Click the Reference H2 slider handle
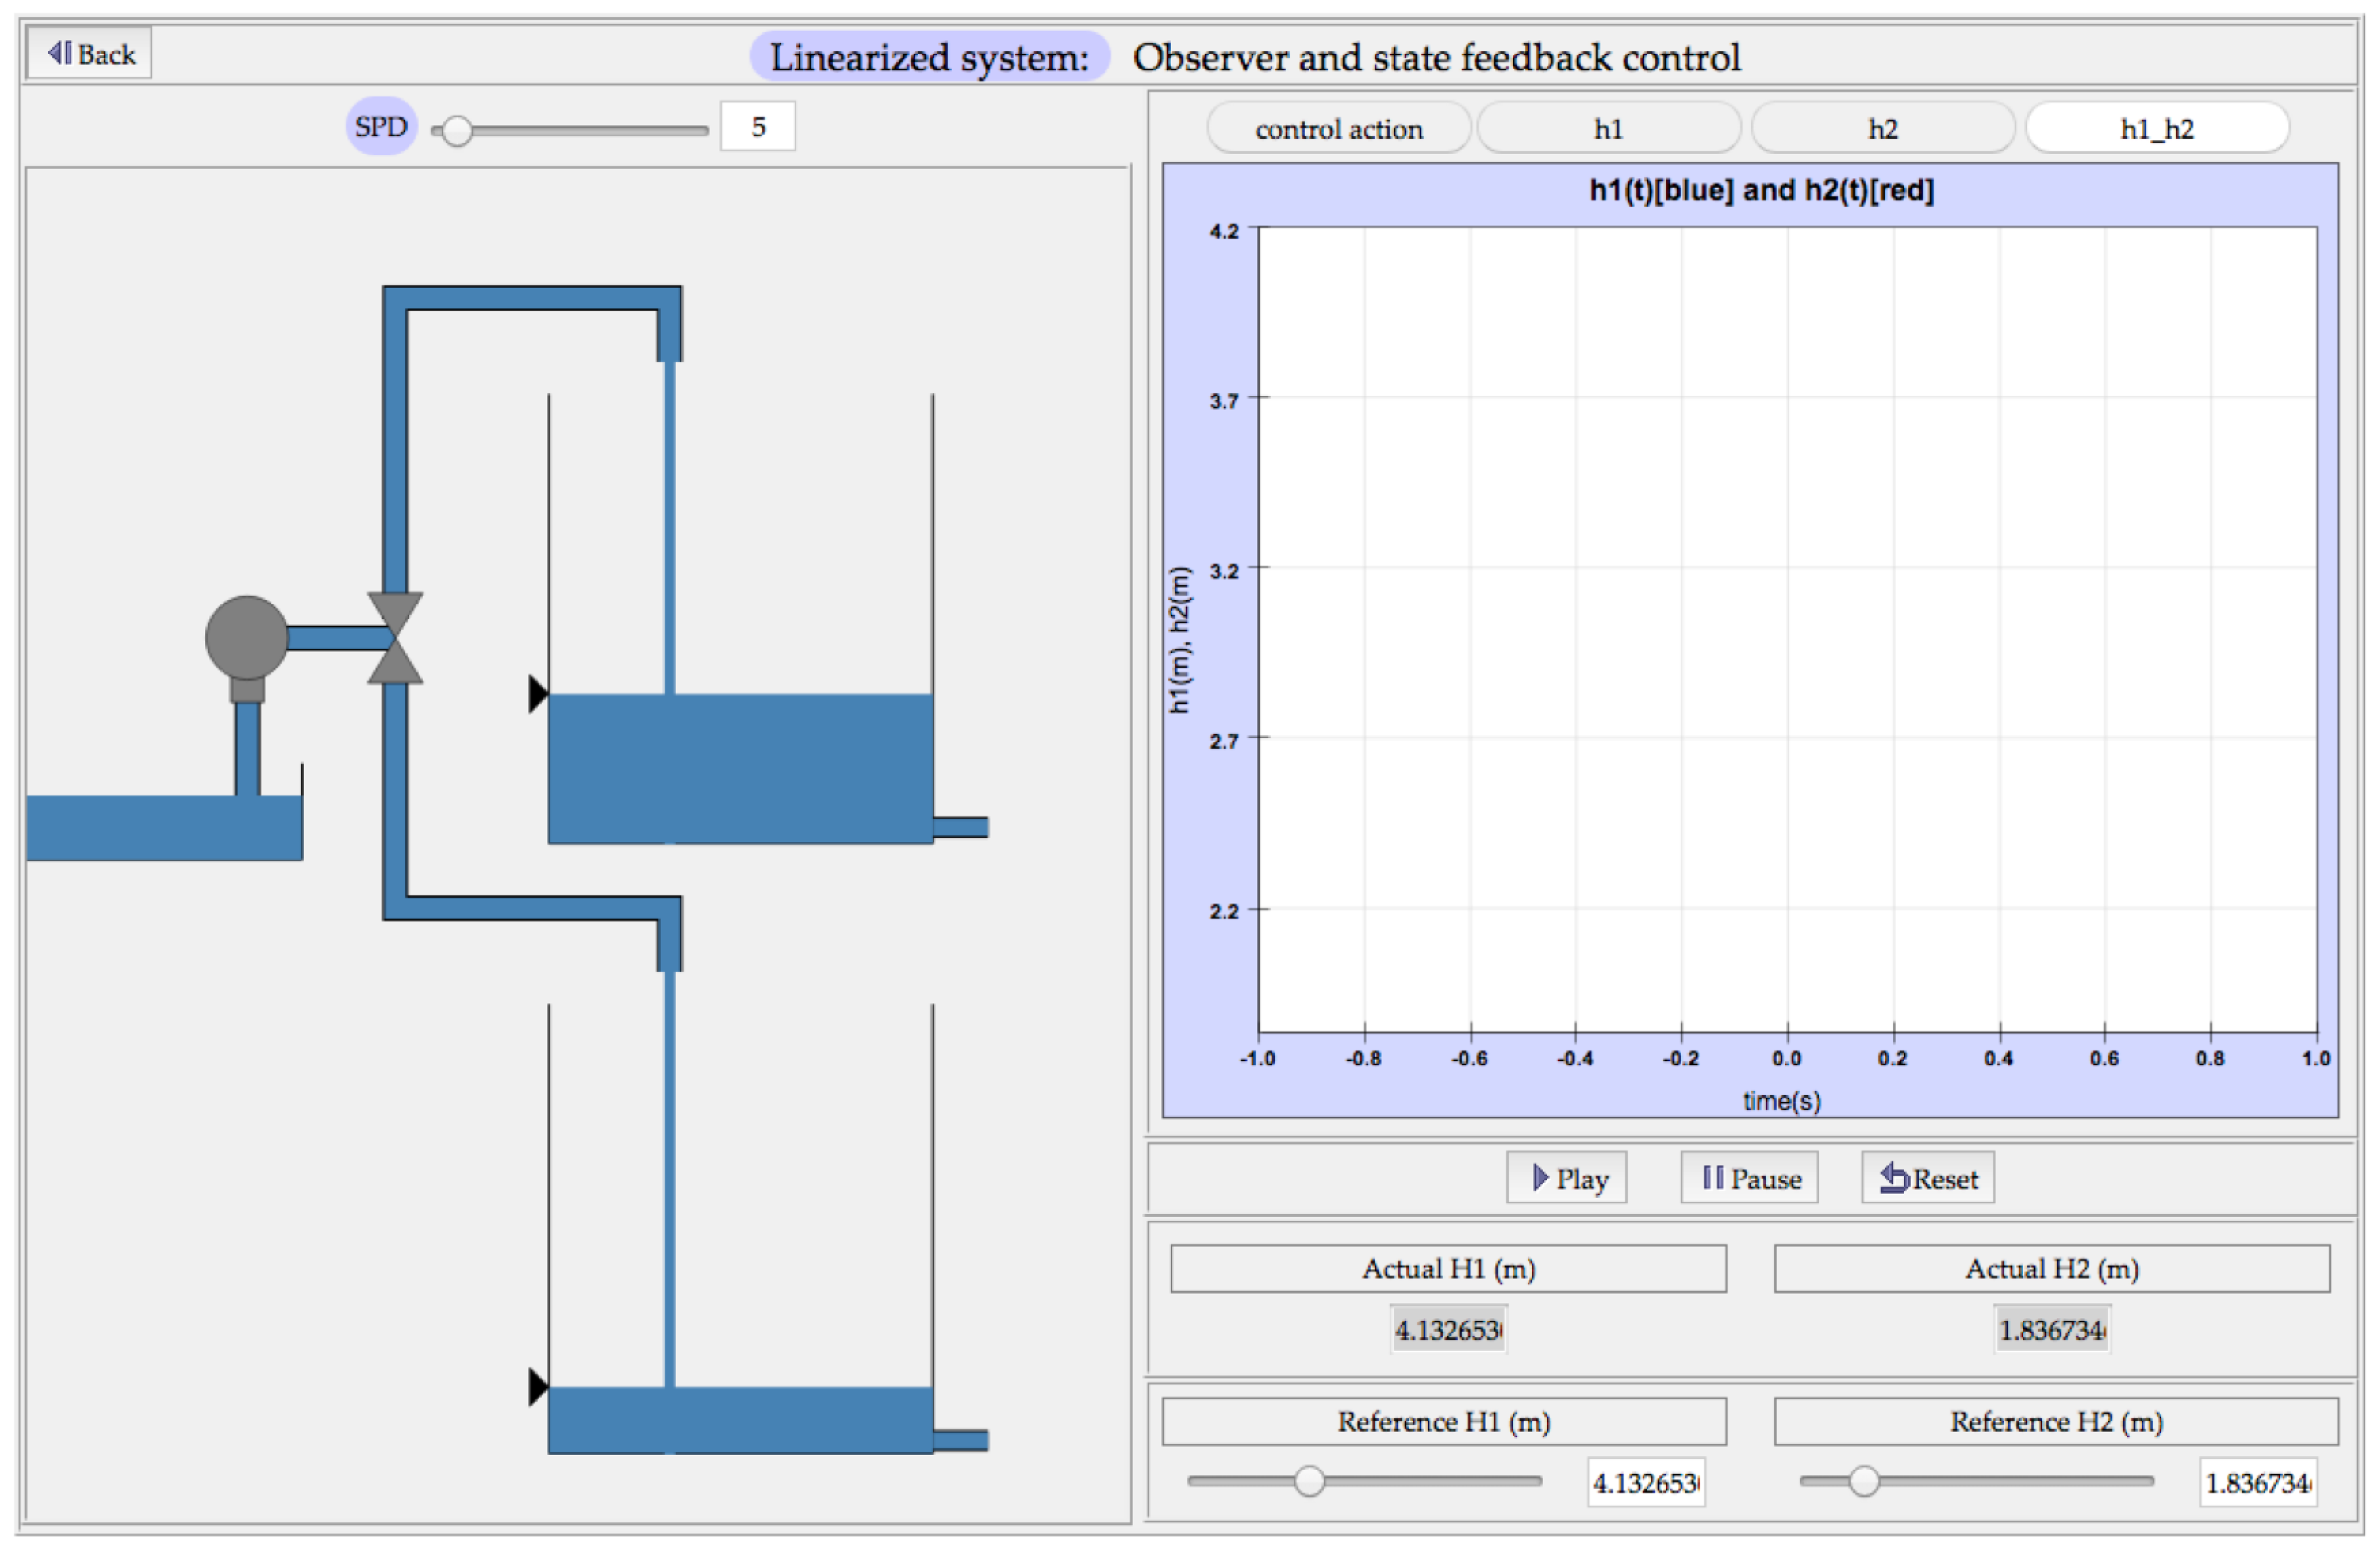The width and height of the screenshot is (2380, 1551). pyautogui.click(x=1863, y=1481)
